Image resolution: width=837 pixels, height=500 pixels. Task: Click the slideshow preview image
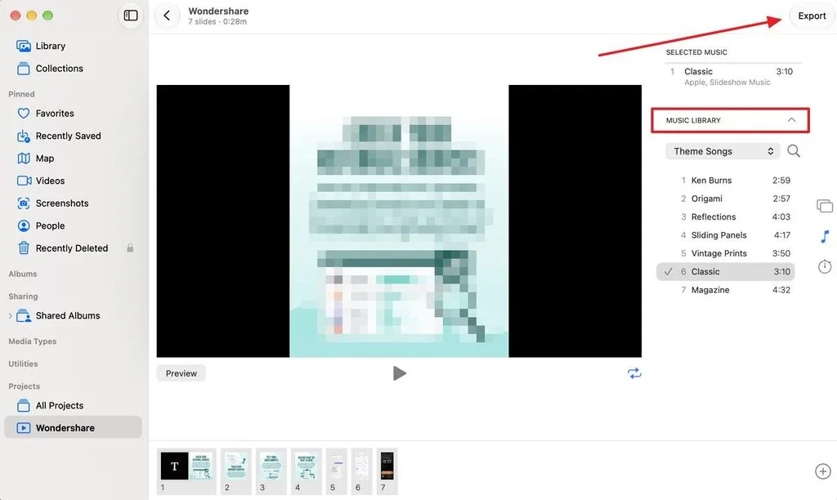click(x=399, y=221)
